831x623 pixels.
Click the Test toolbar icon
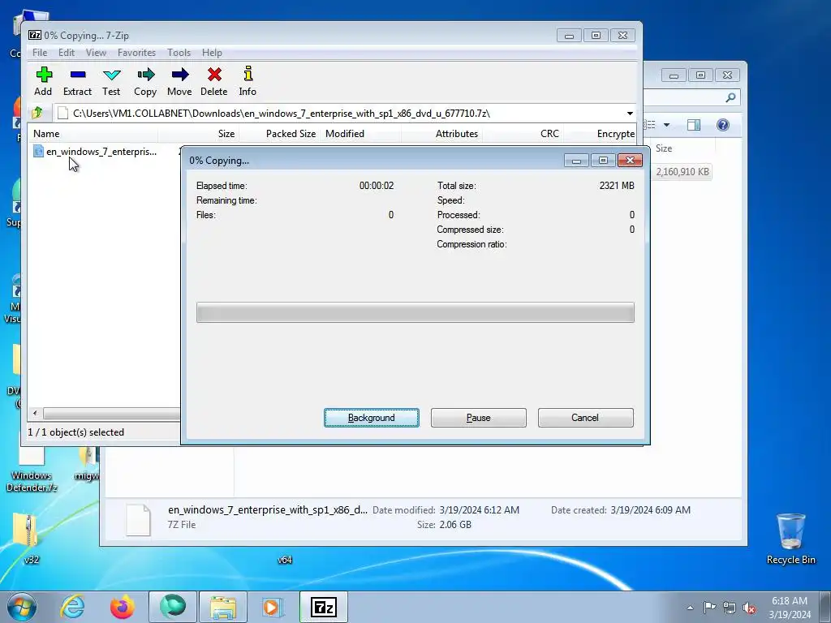pos(111,81)
